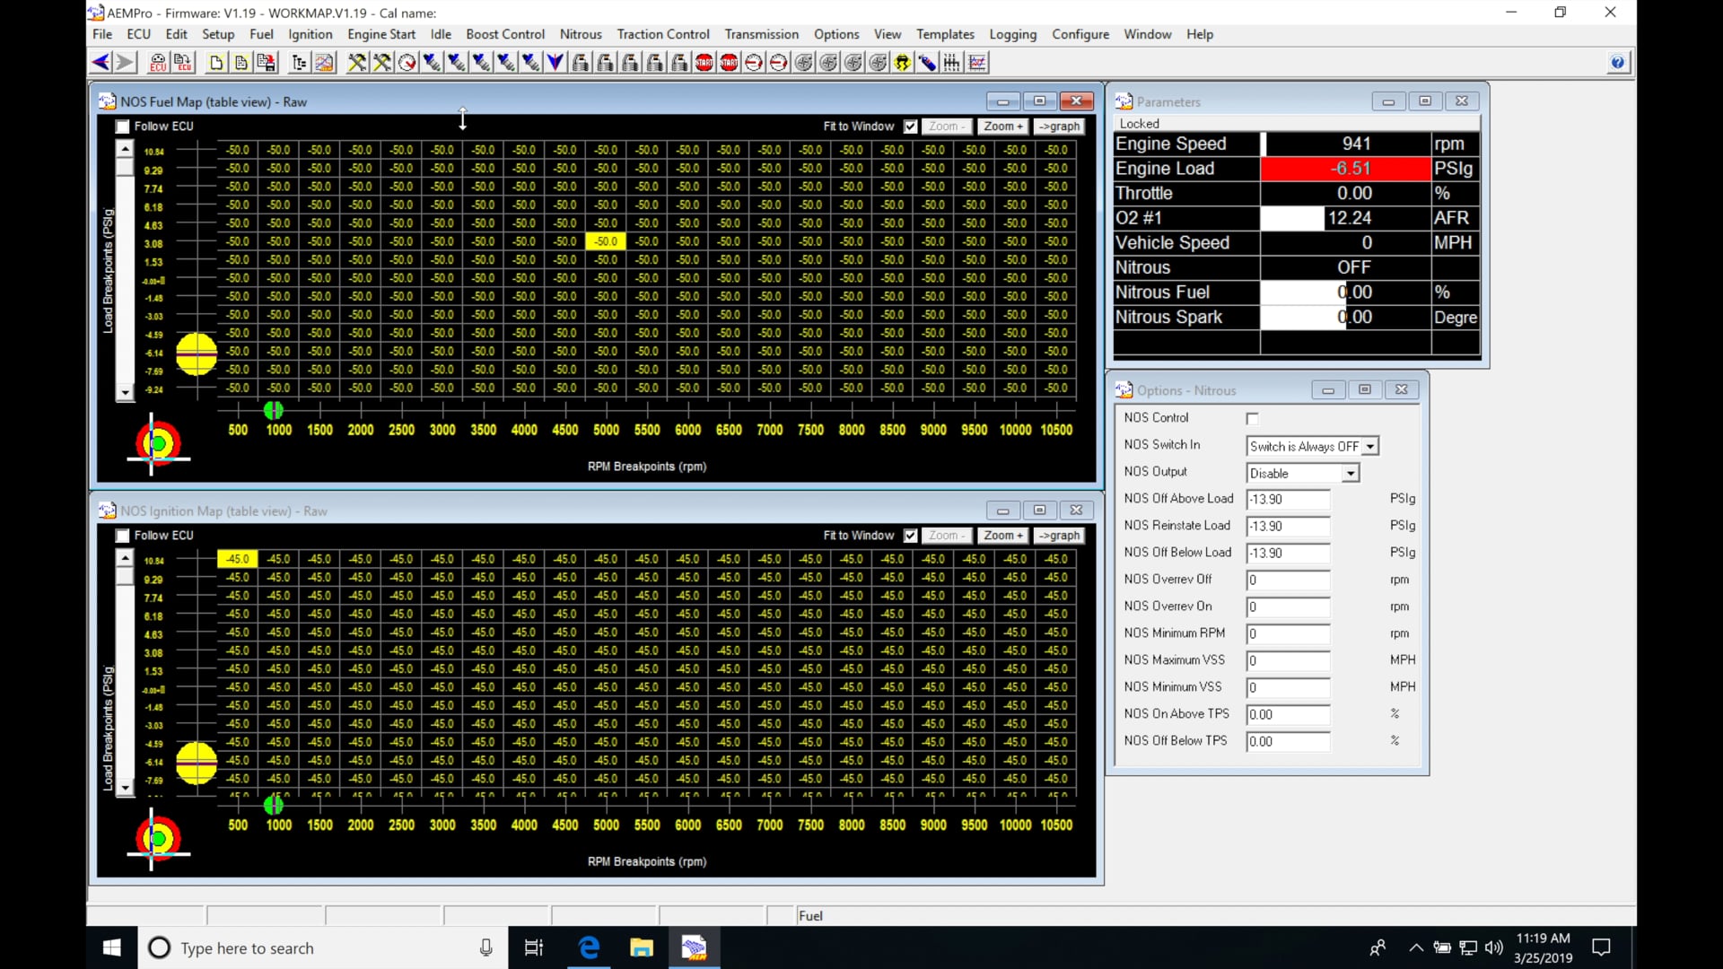
Task: Enable the NOS Control checkbox
Action: (1253, 418)
